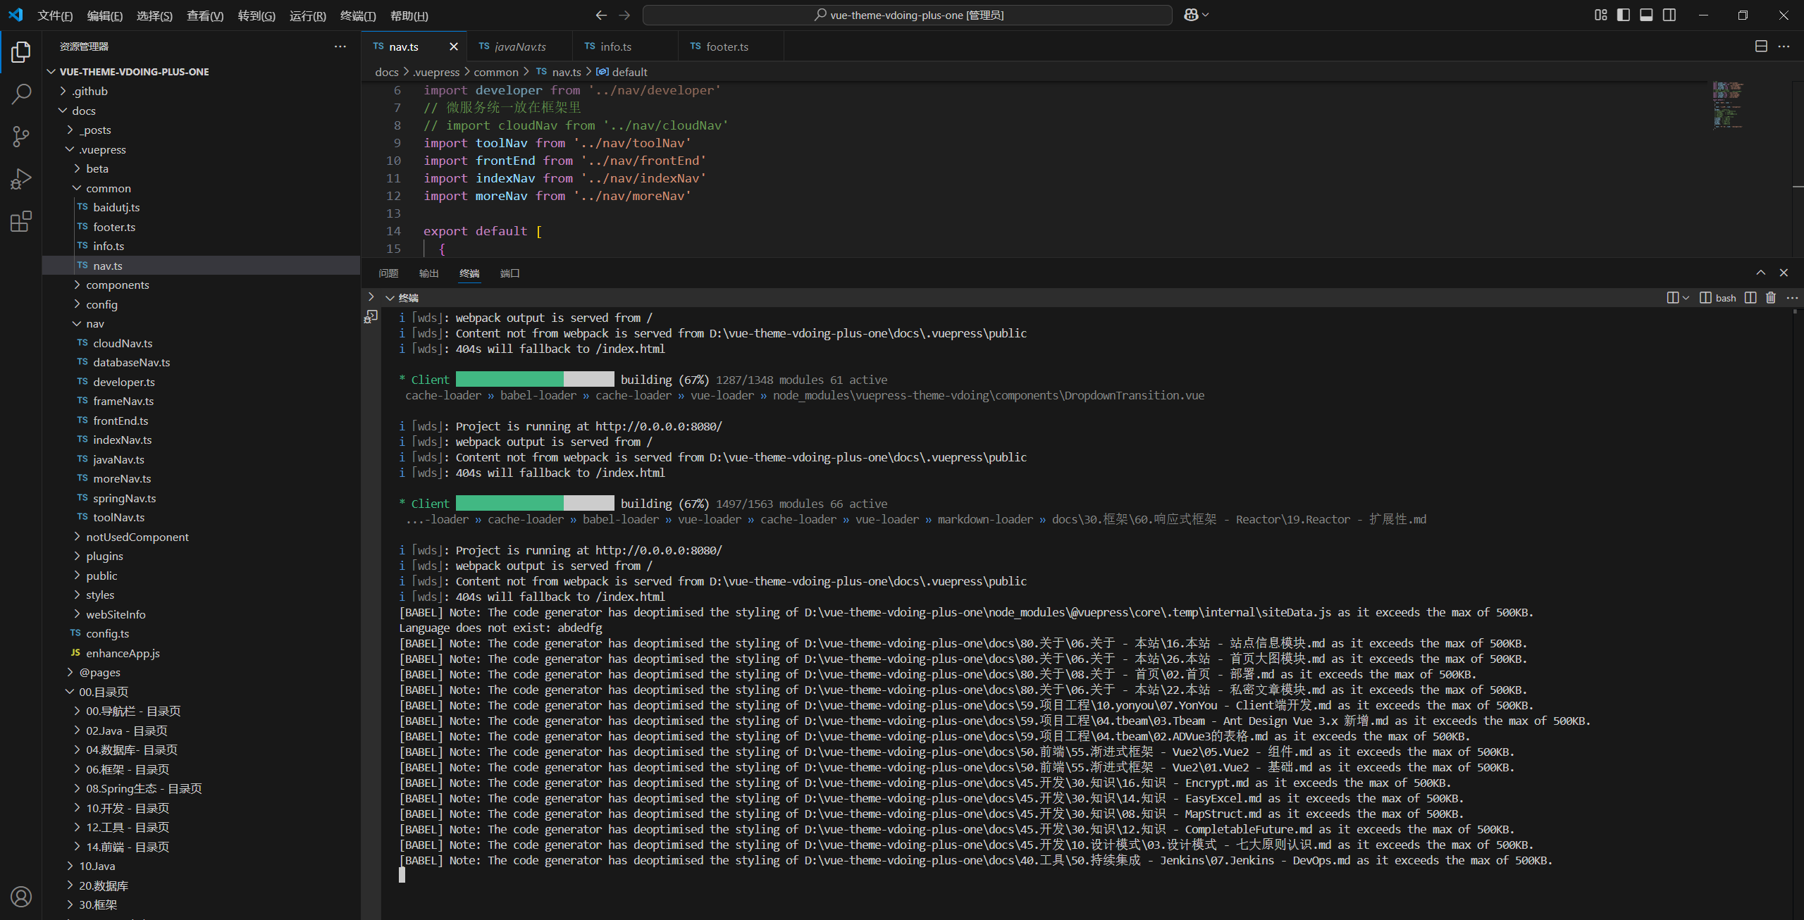Image resolution: width=1804 pixels, height=920 pixels.
Task: Toggle the secondary side bar visibility
Action: tap(1669, 15)
